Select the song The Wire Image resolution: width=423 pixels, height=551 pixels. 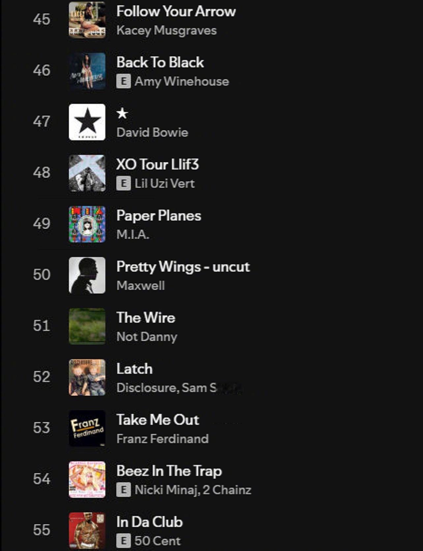[x=146, y=318]
